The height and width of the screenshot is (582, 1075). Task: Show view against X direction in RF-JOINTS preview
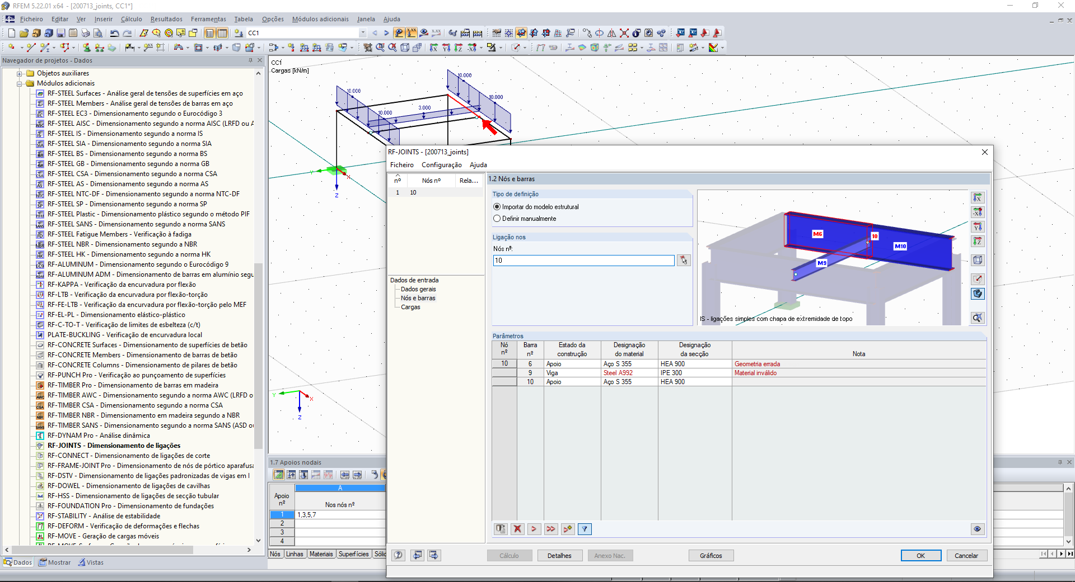(978, 212)
